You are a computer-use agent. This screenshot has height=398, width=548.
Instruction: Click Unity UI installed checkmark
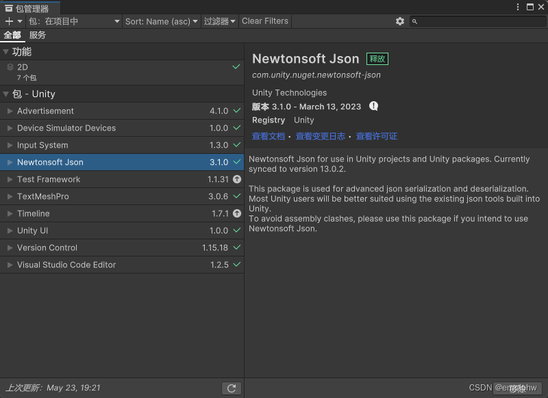237,230
